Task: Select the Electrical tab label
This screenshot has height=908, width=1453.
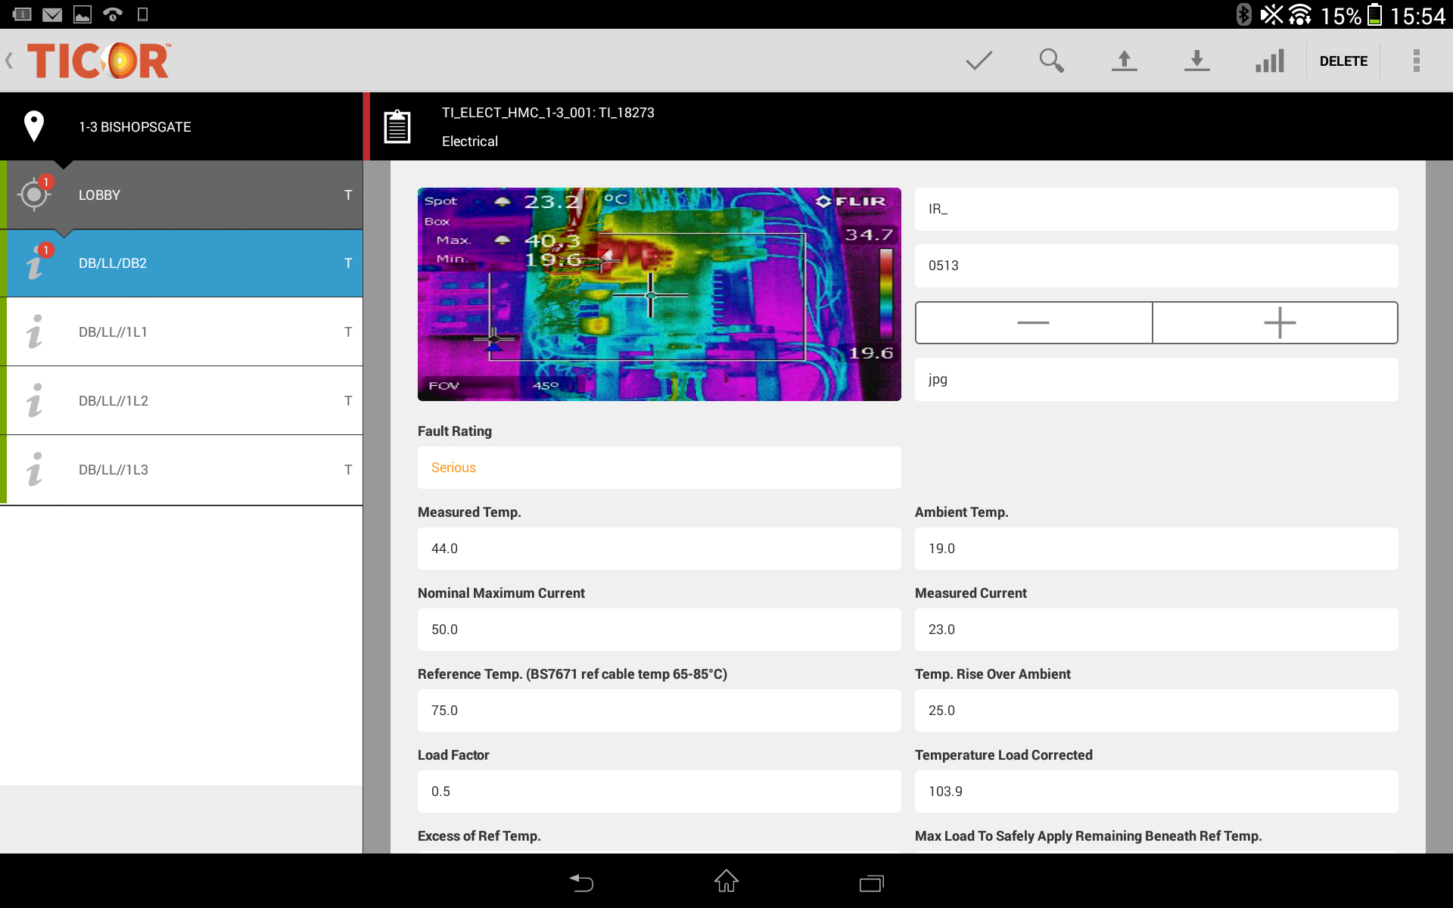Action: 470,141
